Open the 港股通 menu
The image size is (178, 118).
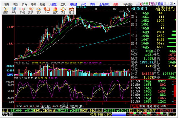pyautogui.click(x=73, y=4)
